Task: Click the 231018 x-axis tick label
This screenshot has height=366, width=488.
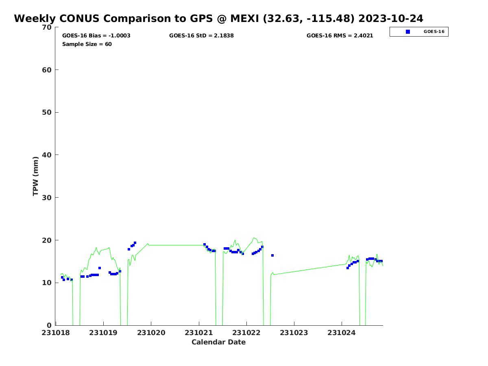Action: click(x=56, y=333)
